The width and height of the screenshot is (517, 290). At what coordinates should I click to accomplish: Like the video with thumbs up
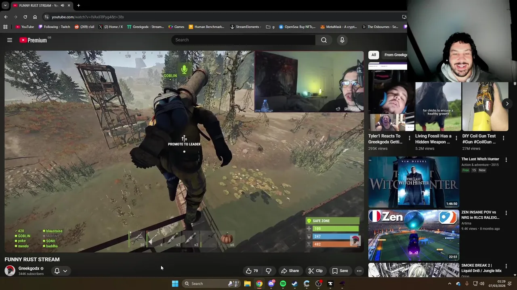[252, 271]
